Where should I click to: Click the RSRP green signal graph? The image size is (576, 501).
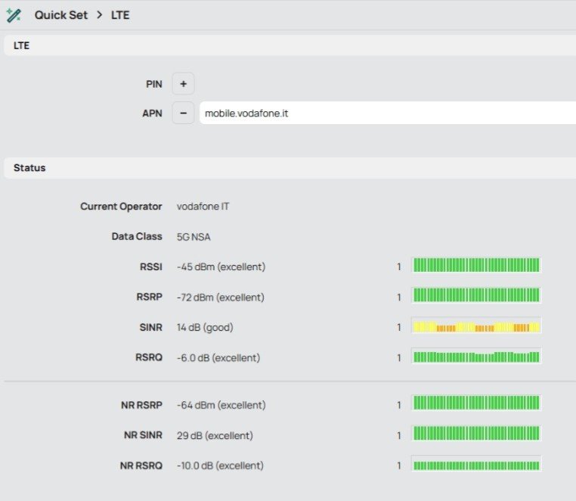coord(476,296)
